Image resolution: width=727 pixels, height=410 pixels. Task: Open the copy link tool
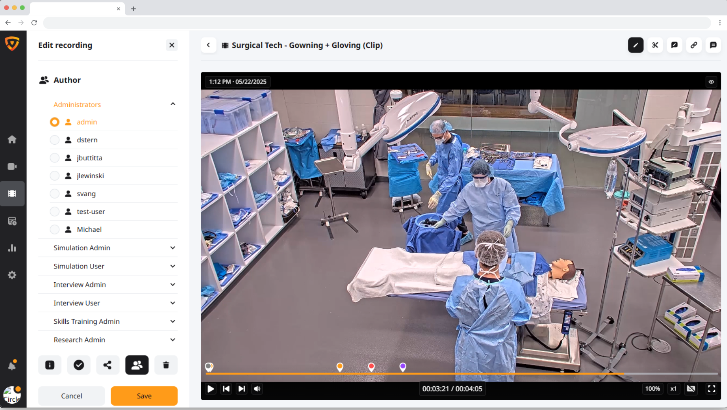(694, 45)
